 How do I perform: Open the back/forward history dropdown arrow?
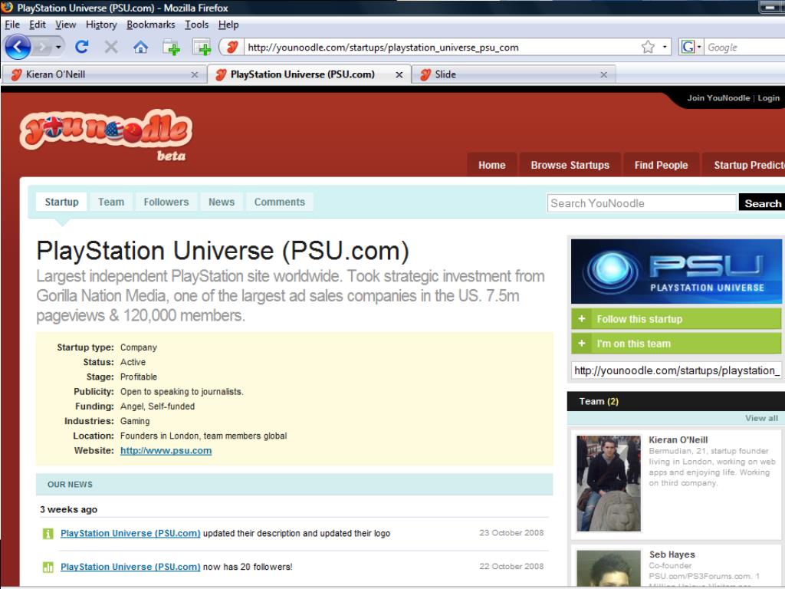pyautogui.click(x=58, y=48)
